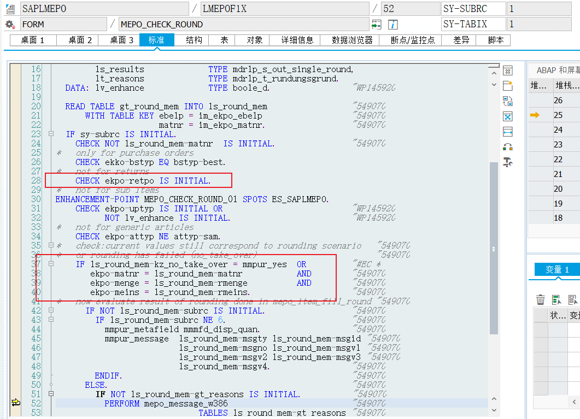The height and width of the screenshot is (419, 580).
Task: Select stack level 22 row
Action: click(x=554, y=160)
